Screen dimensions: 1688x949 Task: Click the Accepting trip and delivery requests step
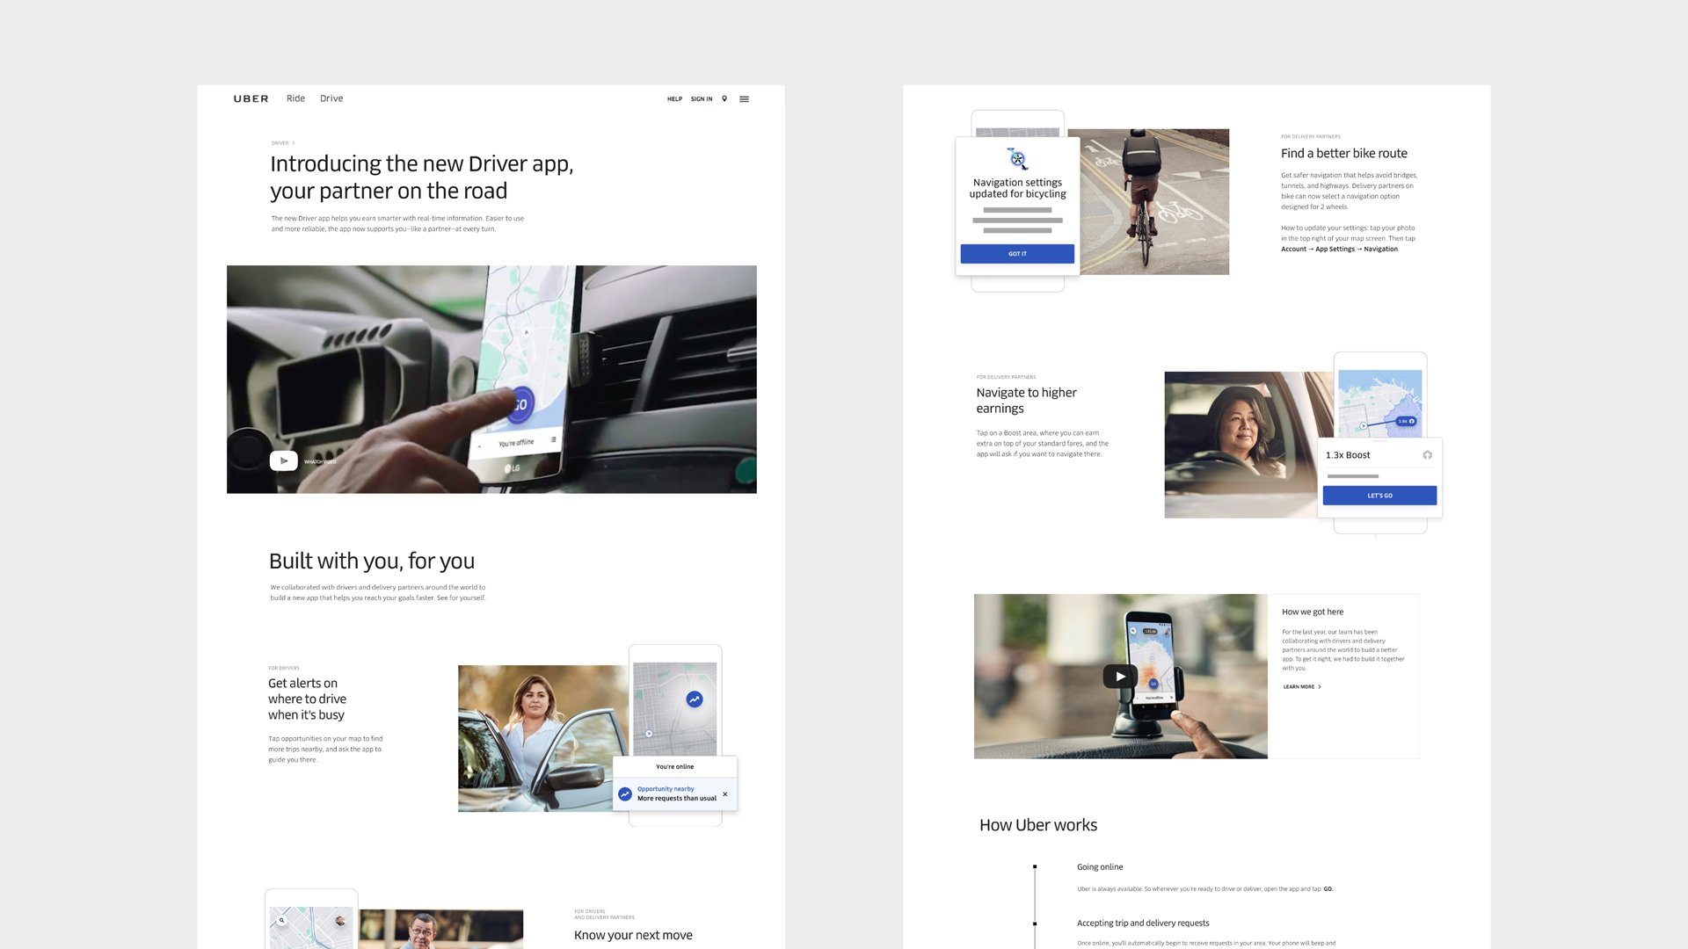[x=1143, y=924]
